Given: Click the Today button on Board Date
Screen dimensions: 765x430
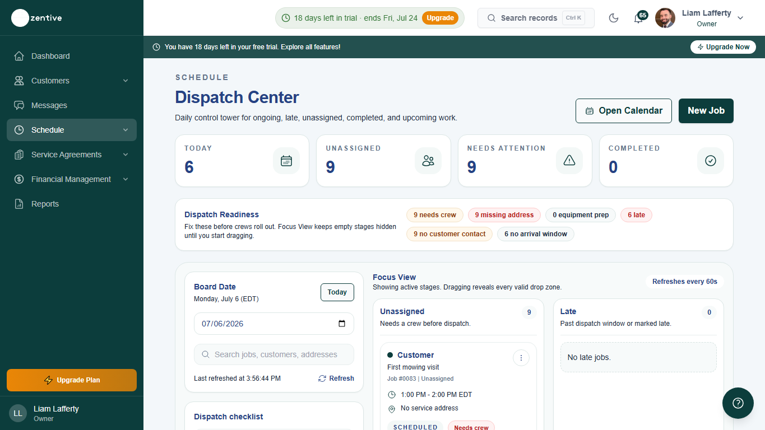Looking at the screenshot, I should tap(337, 292).
